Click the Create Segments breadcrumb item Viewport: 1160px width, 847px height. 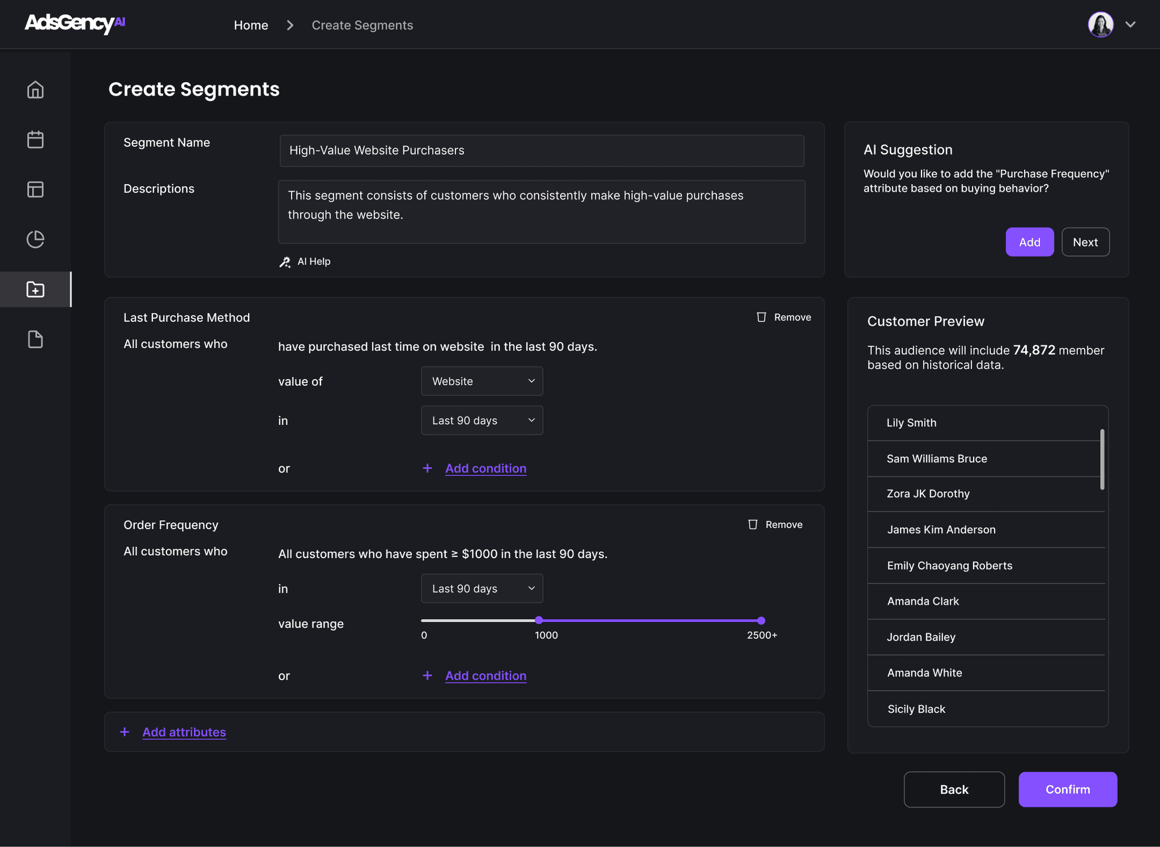coord(362,25)
